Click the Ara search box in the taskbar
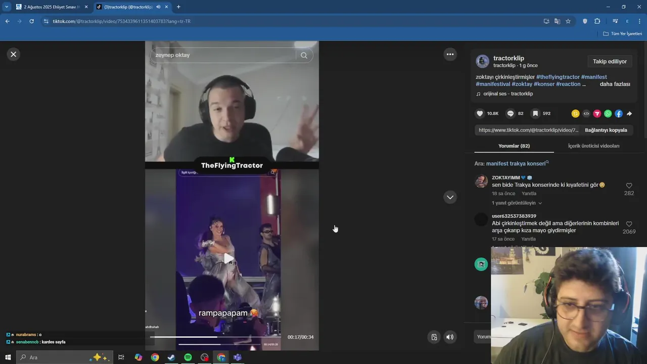 tap(66, 357)
